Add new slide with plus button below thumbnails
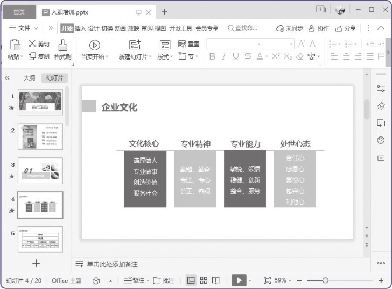392x289 pixels. pos(36,263)
